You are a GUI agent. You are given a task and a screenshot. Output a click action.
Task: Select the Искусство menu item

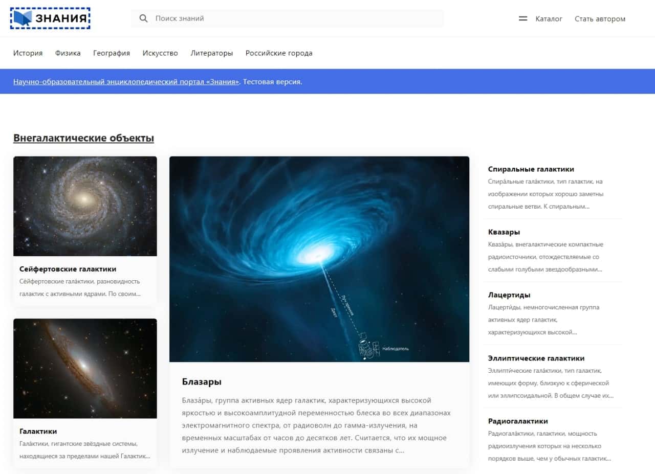click(160, 53)
